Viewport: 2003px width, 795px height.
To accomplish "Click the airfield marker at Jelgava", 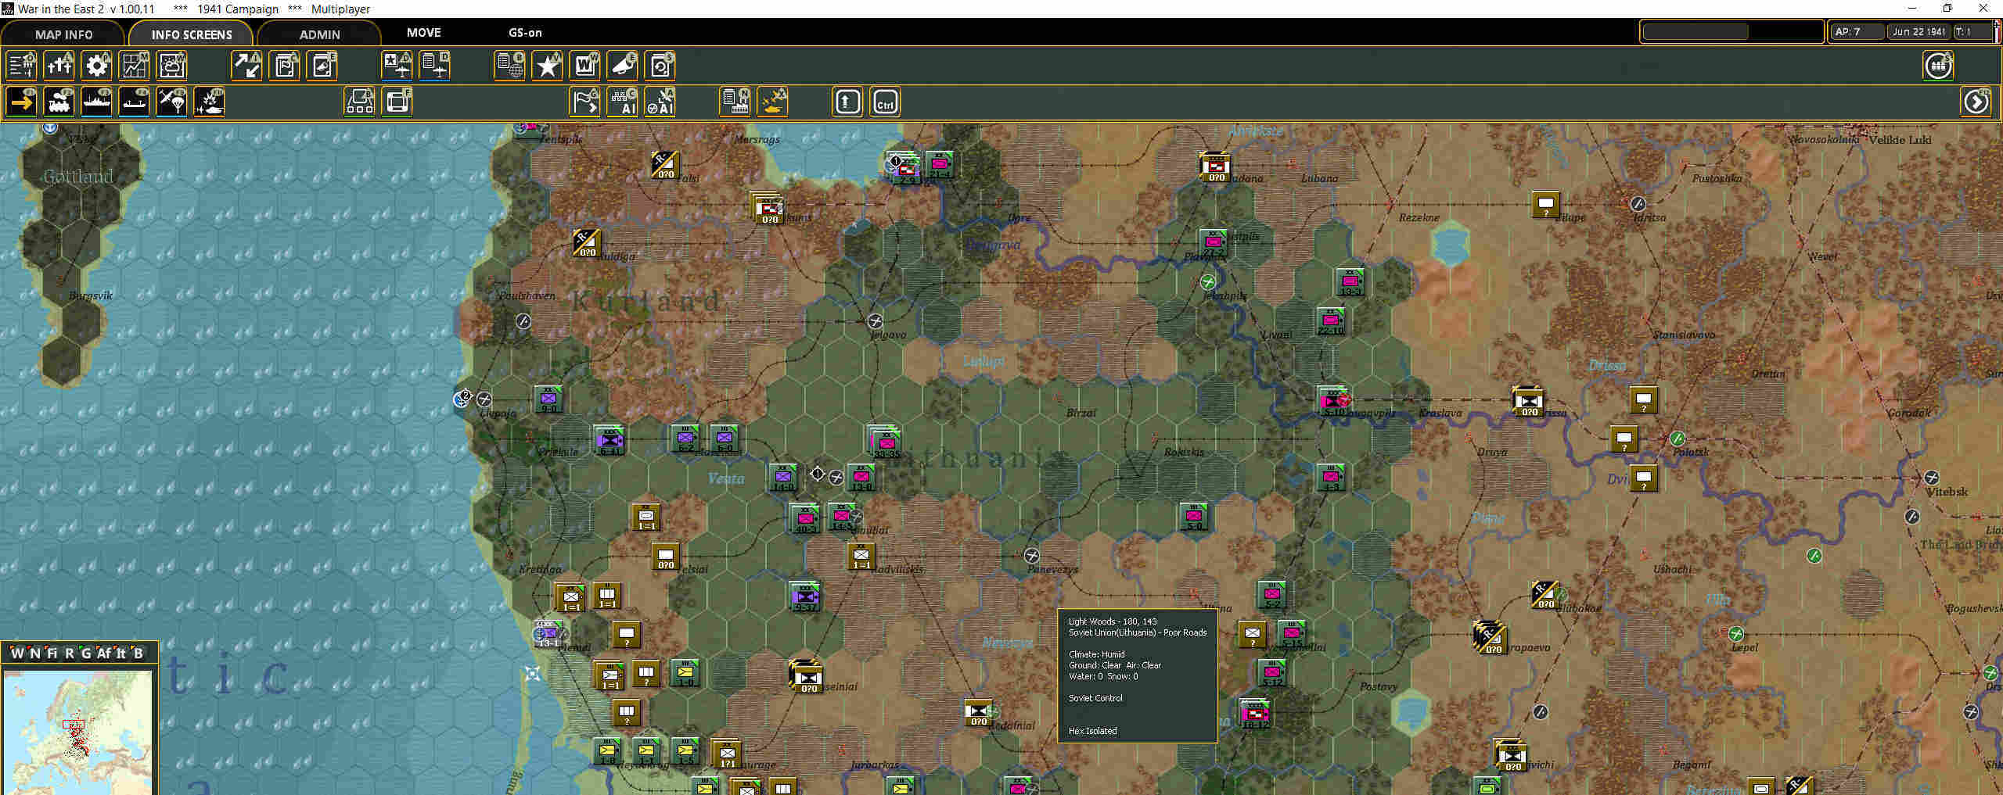I will [x=876, y=321].
